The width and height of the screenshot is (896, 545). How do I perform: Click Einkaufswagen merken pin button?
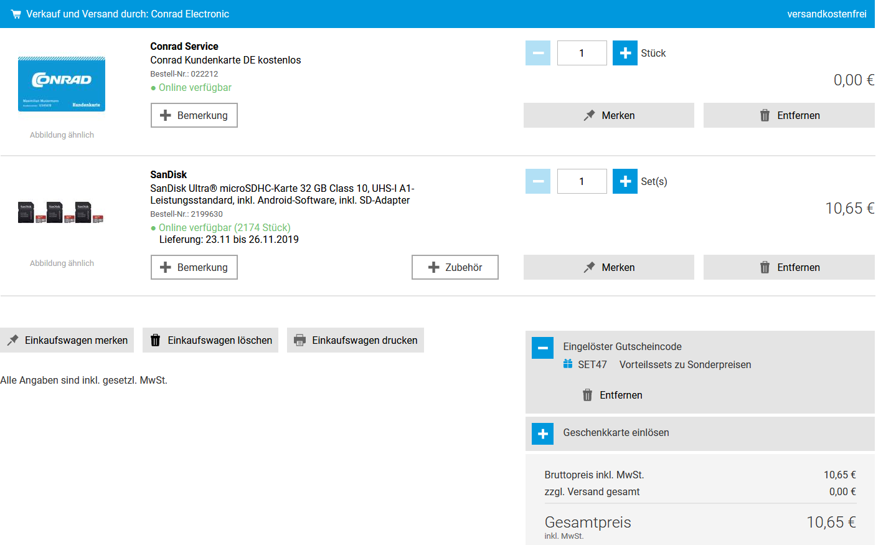[67, 340]
